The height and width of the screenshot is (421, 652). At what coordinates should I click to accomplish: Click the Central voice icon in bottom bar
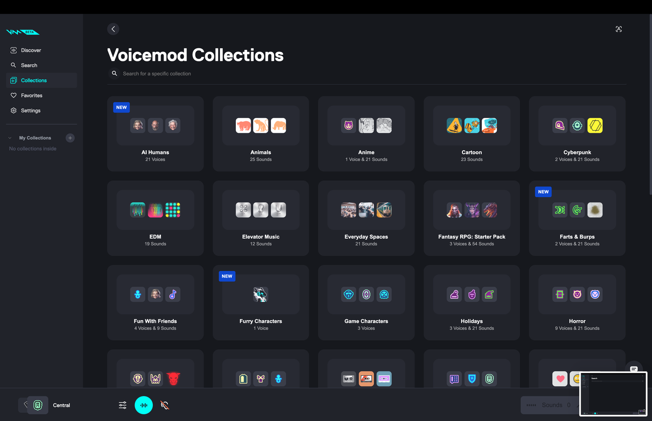[x=38, y=405]
